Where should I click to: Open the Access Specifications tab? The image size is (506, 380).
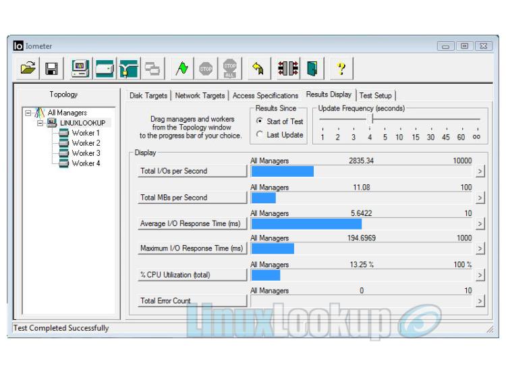click(265, 96)
